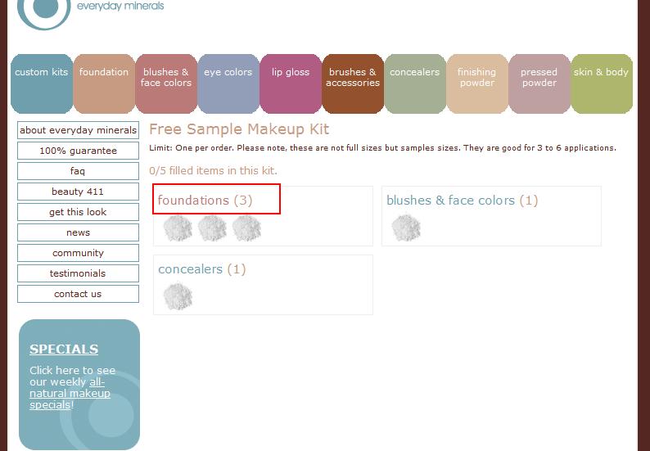Pick the empty blush powder slot
This screenshot has height=451, width=650.
(406, 228)
